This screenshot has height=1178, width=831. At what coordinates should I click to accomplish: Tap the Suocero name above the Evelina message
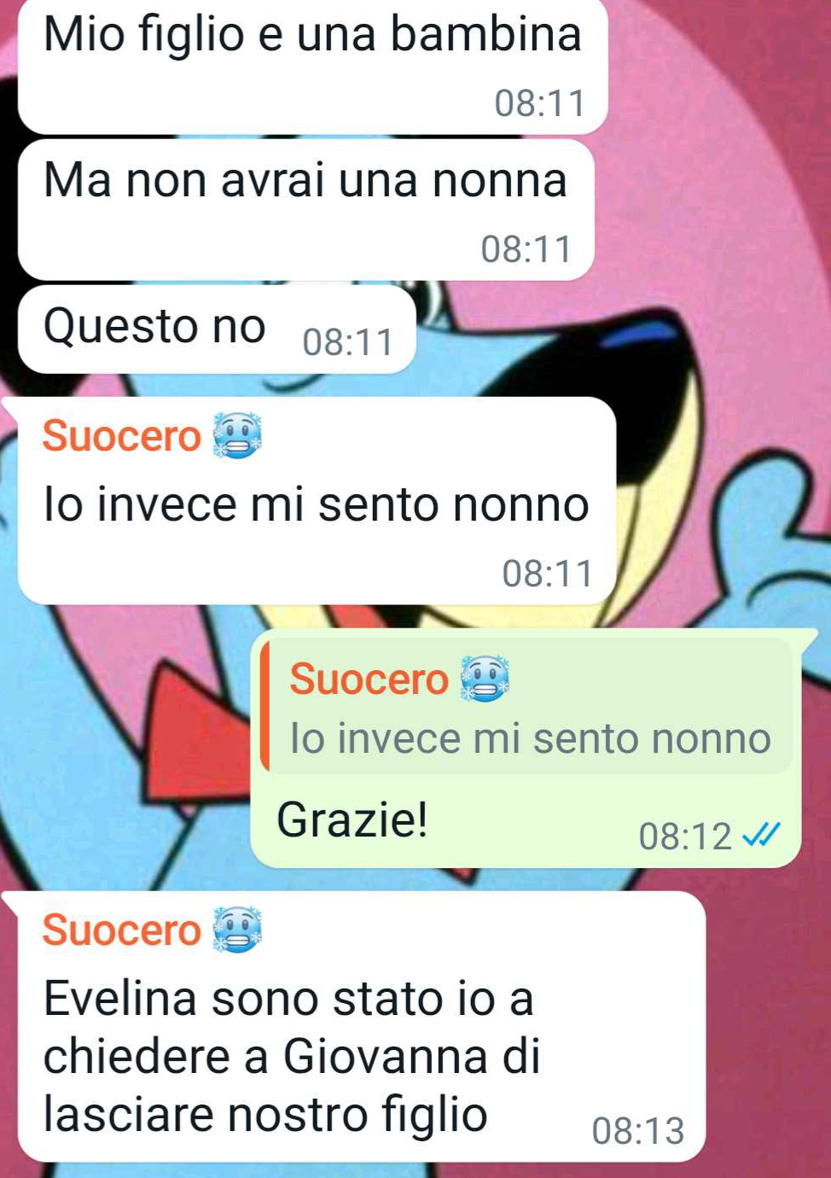tap(121, 930)
